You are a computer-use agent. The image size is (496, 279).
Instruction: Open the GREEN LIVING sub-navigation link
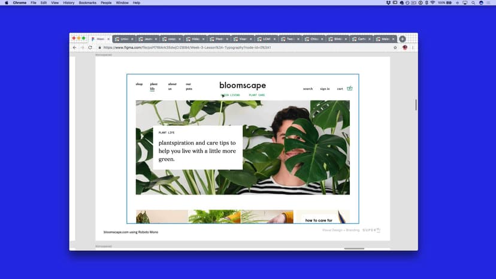coord(230,95)
